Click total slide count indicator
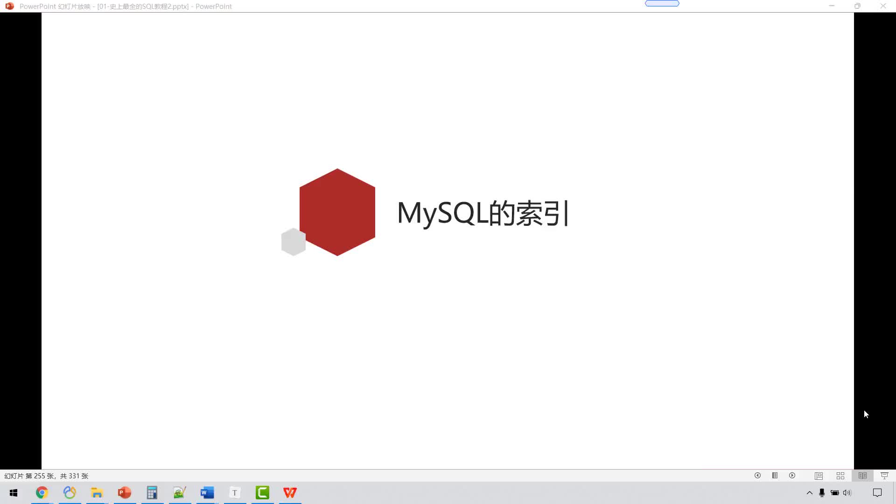896x504 pixels. click(73, 476)
